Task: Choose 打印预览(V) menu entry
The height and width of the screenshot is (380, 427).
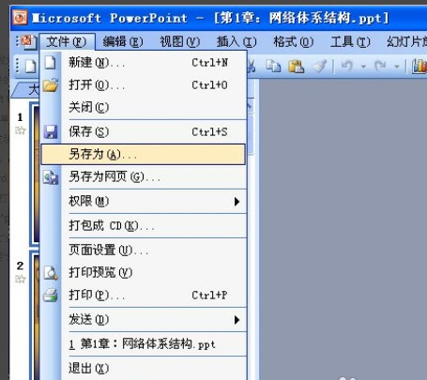Action: [x=144, y=272]
